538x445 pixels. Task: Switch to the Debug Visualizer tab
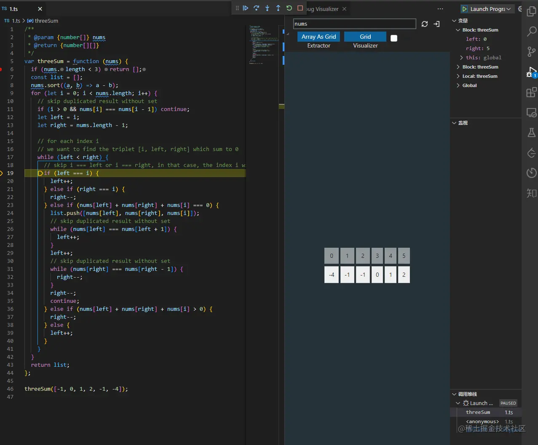point(323,9)
